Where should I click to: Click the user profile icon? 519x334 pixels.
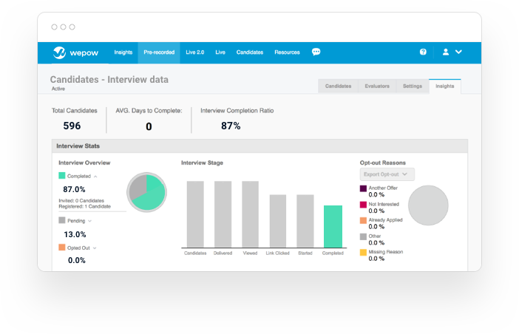446,52
